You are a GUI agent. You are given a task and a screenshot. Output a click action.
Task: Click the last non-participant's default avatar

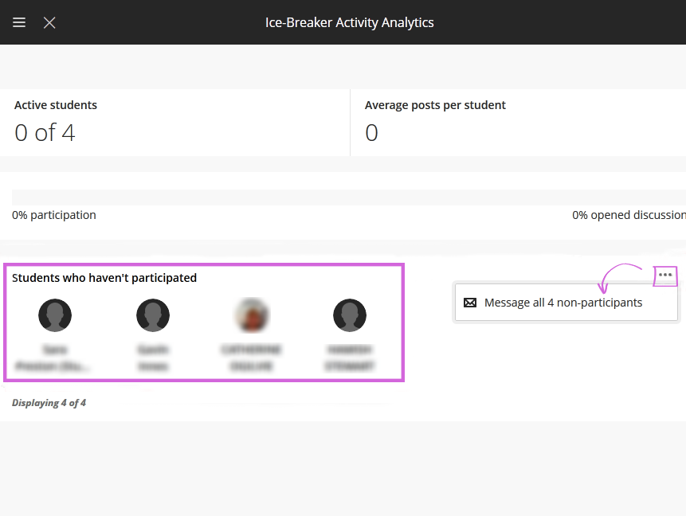pyautogui.click(x=350, y=315)
